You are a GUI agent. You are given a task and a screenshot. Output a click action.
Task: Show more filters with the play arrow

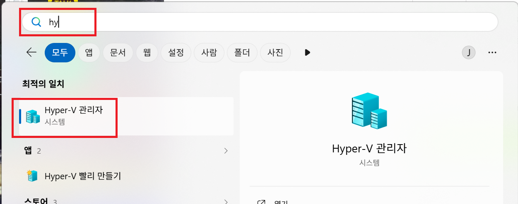tap(307, 52)
